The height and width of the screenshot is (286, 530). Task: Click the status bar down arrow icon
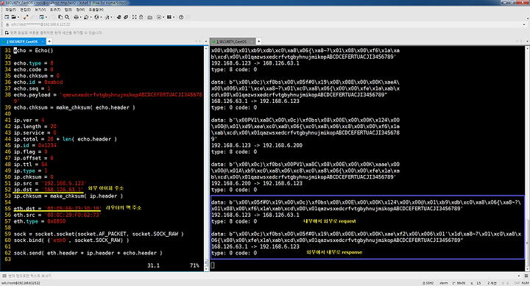508,283
